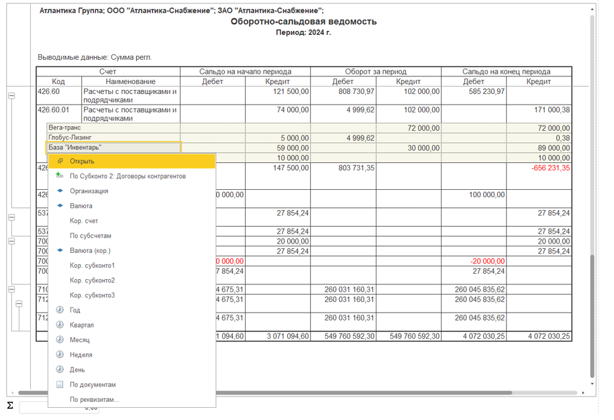Select Месяц period breakdown

click(x=132, y=339)
